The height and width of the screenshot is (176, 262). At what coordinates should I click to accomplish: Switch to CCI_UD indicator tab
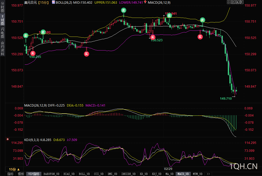point(99,174)
